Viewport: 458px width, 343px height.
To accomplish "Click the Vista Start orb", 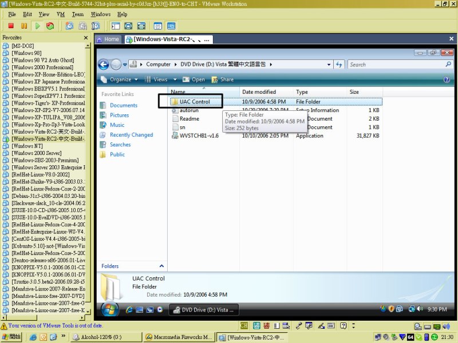I will click(110, 309).
